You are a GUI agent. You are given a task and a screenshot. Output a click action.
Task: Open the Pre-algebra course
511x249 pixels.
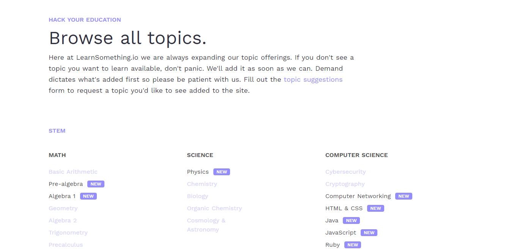(x=65, y=184)
